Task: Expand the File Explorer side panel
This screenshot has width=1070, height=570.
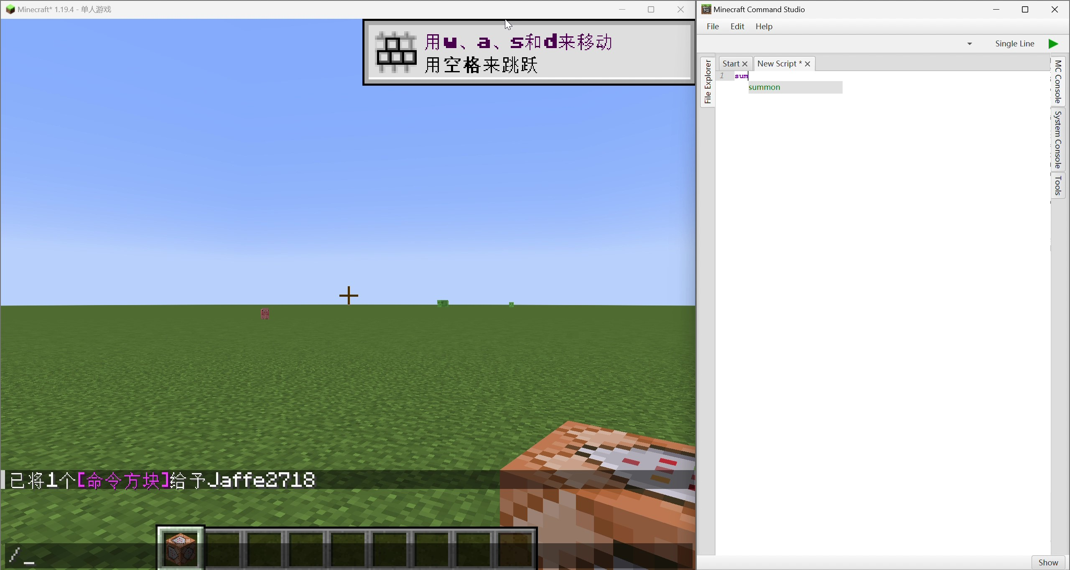Action: point(708,82)
